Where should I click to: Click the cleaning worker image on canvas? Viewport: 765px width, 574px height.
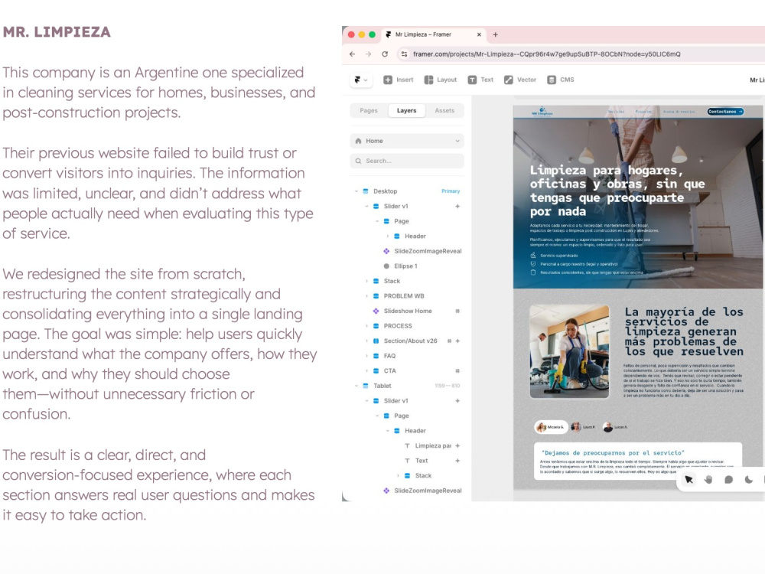tap(569, 352)
